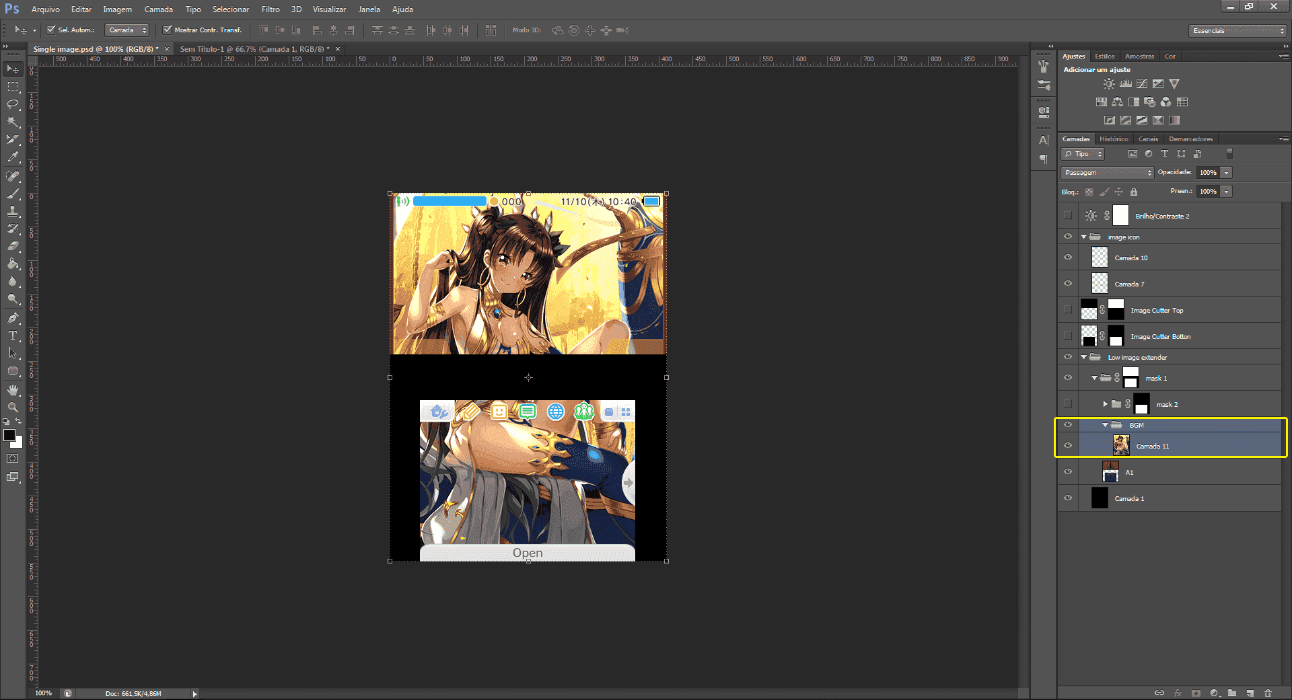Create a new layer
Screen dimensions: 1292x700
pyautogui.click(x=1250, y=693)
